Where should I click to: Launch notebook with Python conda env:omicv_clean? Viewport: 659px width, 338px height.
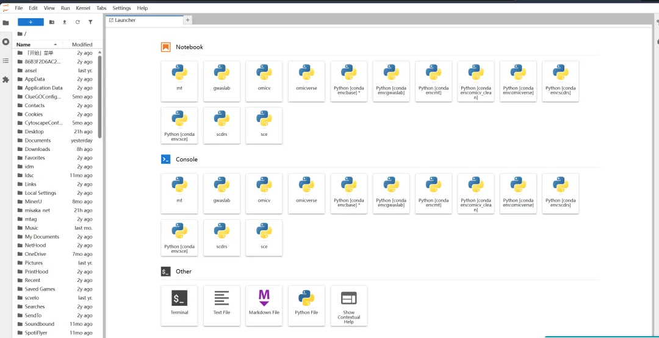(x=476, y=82)
